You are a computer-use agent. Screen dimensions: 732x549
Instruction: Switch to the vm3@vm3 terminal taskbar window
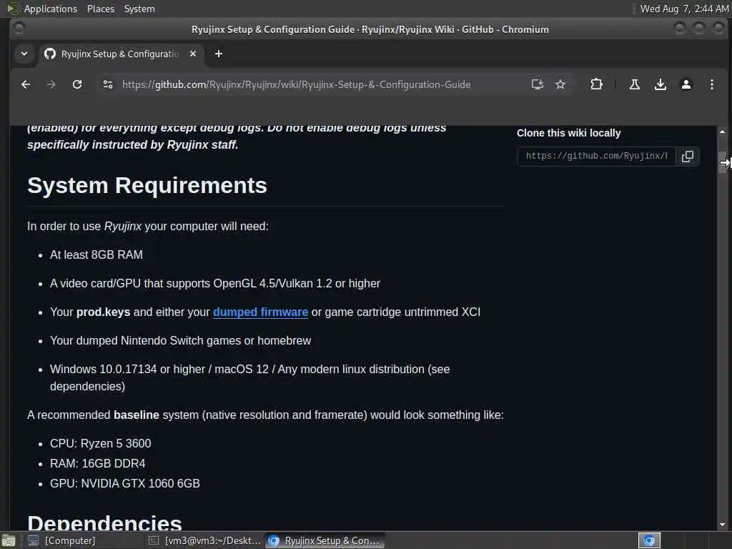click(204, 540)
